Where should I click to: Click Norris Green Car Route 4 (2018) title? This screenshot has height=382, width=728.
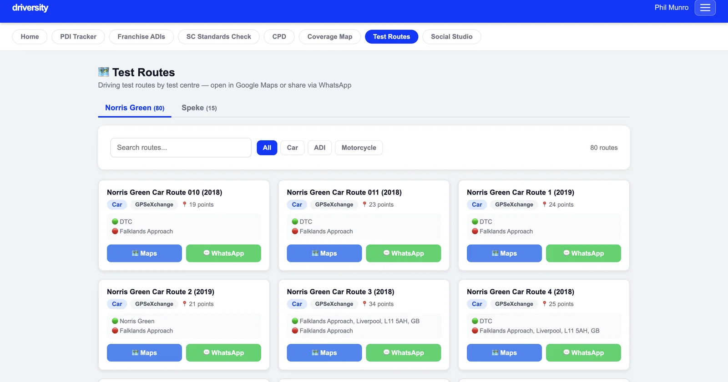click(521, 292)
